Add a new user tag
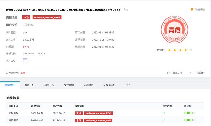 tap(28, 25)
